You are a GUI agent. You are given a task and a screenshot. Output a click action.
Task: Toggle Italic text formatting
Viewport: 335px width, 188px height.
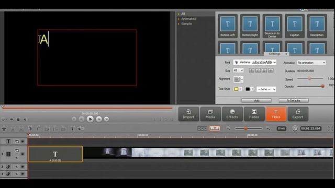258,70
